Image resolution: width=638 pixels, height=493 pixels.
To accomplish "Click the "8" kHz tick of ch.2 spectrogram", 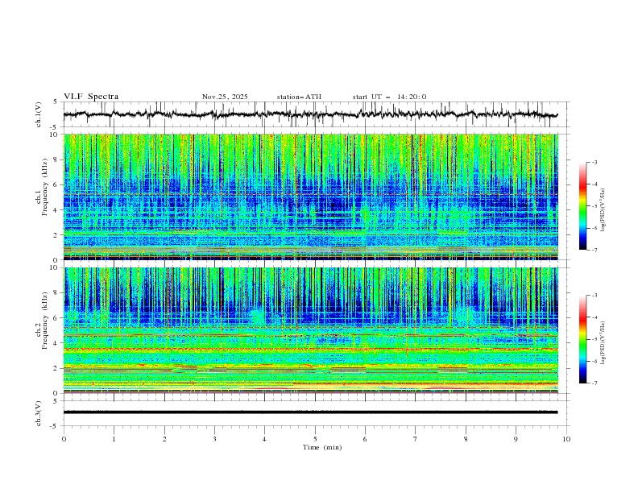I will 57,292.
